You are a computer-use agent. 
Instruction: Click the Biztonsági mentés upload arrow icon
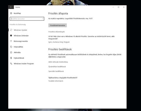click(11, 41)
